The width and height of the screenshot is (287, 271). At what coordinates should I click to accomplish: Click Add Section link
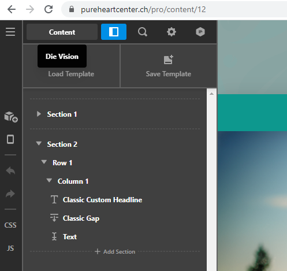[115, 251]
